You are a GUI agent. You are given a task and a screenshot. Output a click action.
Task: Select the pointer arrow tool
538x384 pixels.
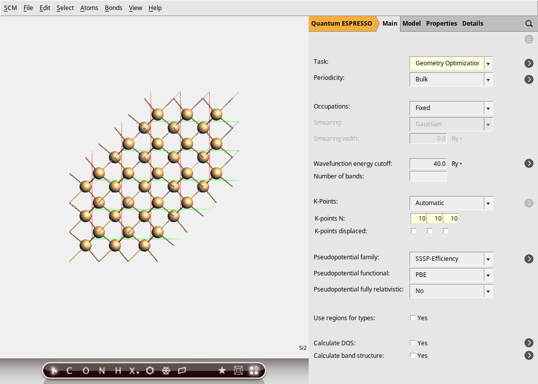click(x=54, y=370)
